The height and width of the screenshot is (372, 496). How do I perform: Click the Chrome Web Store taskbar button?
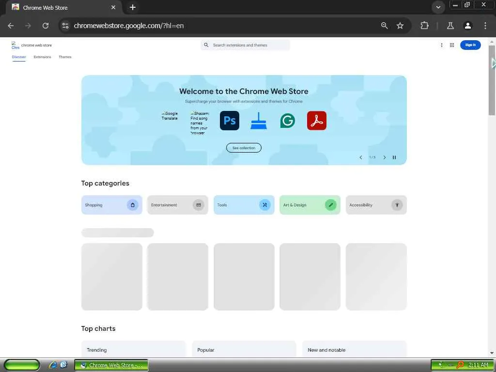coord(111,365)
